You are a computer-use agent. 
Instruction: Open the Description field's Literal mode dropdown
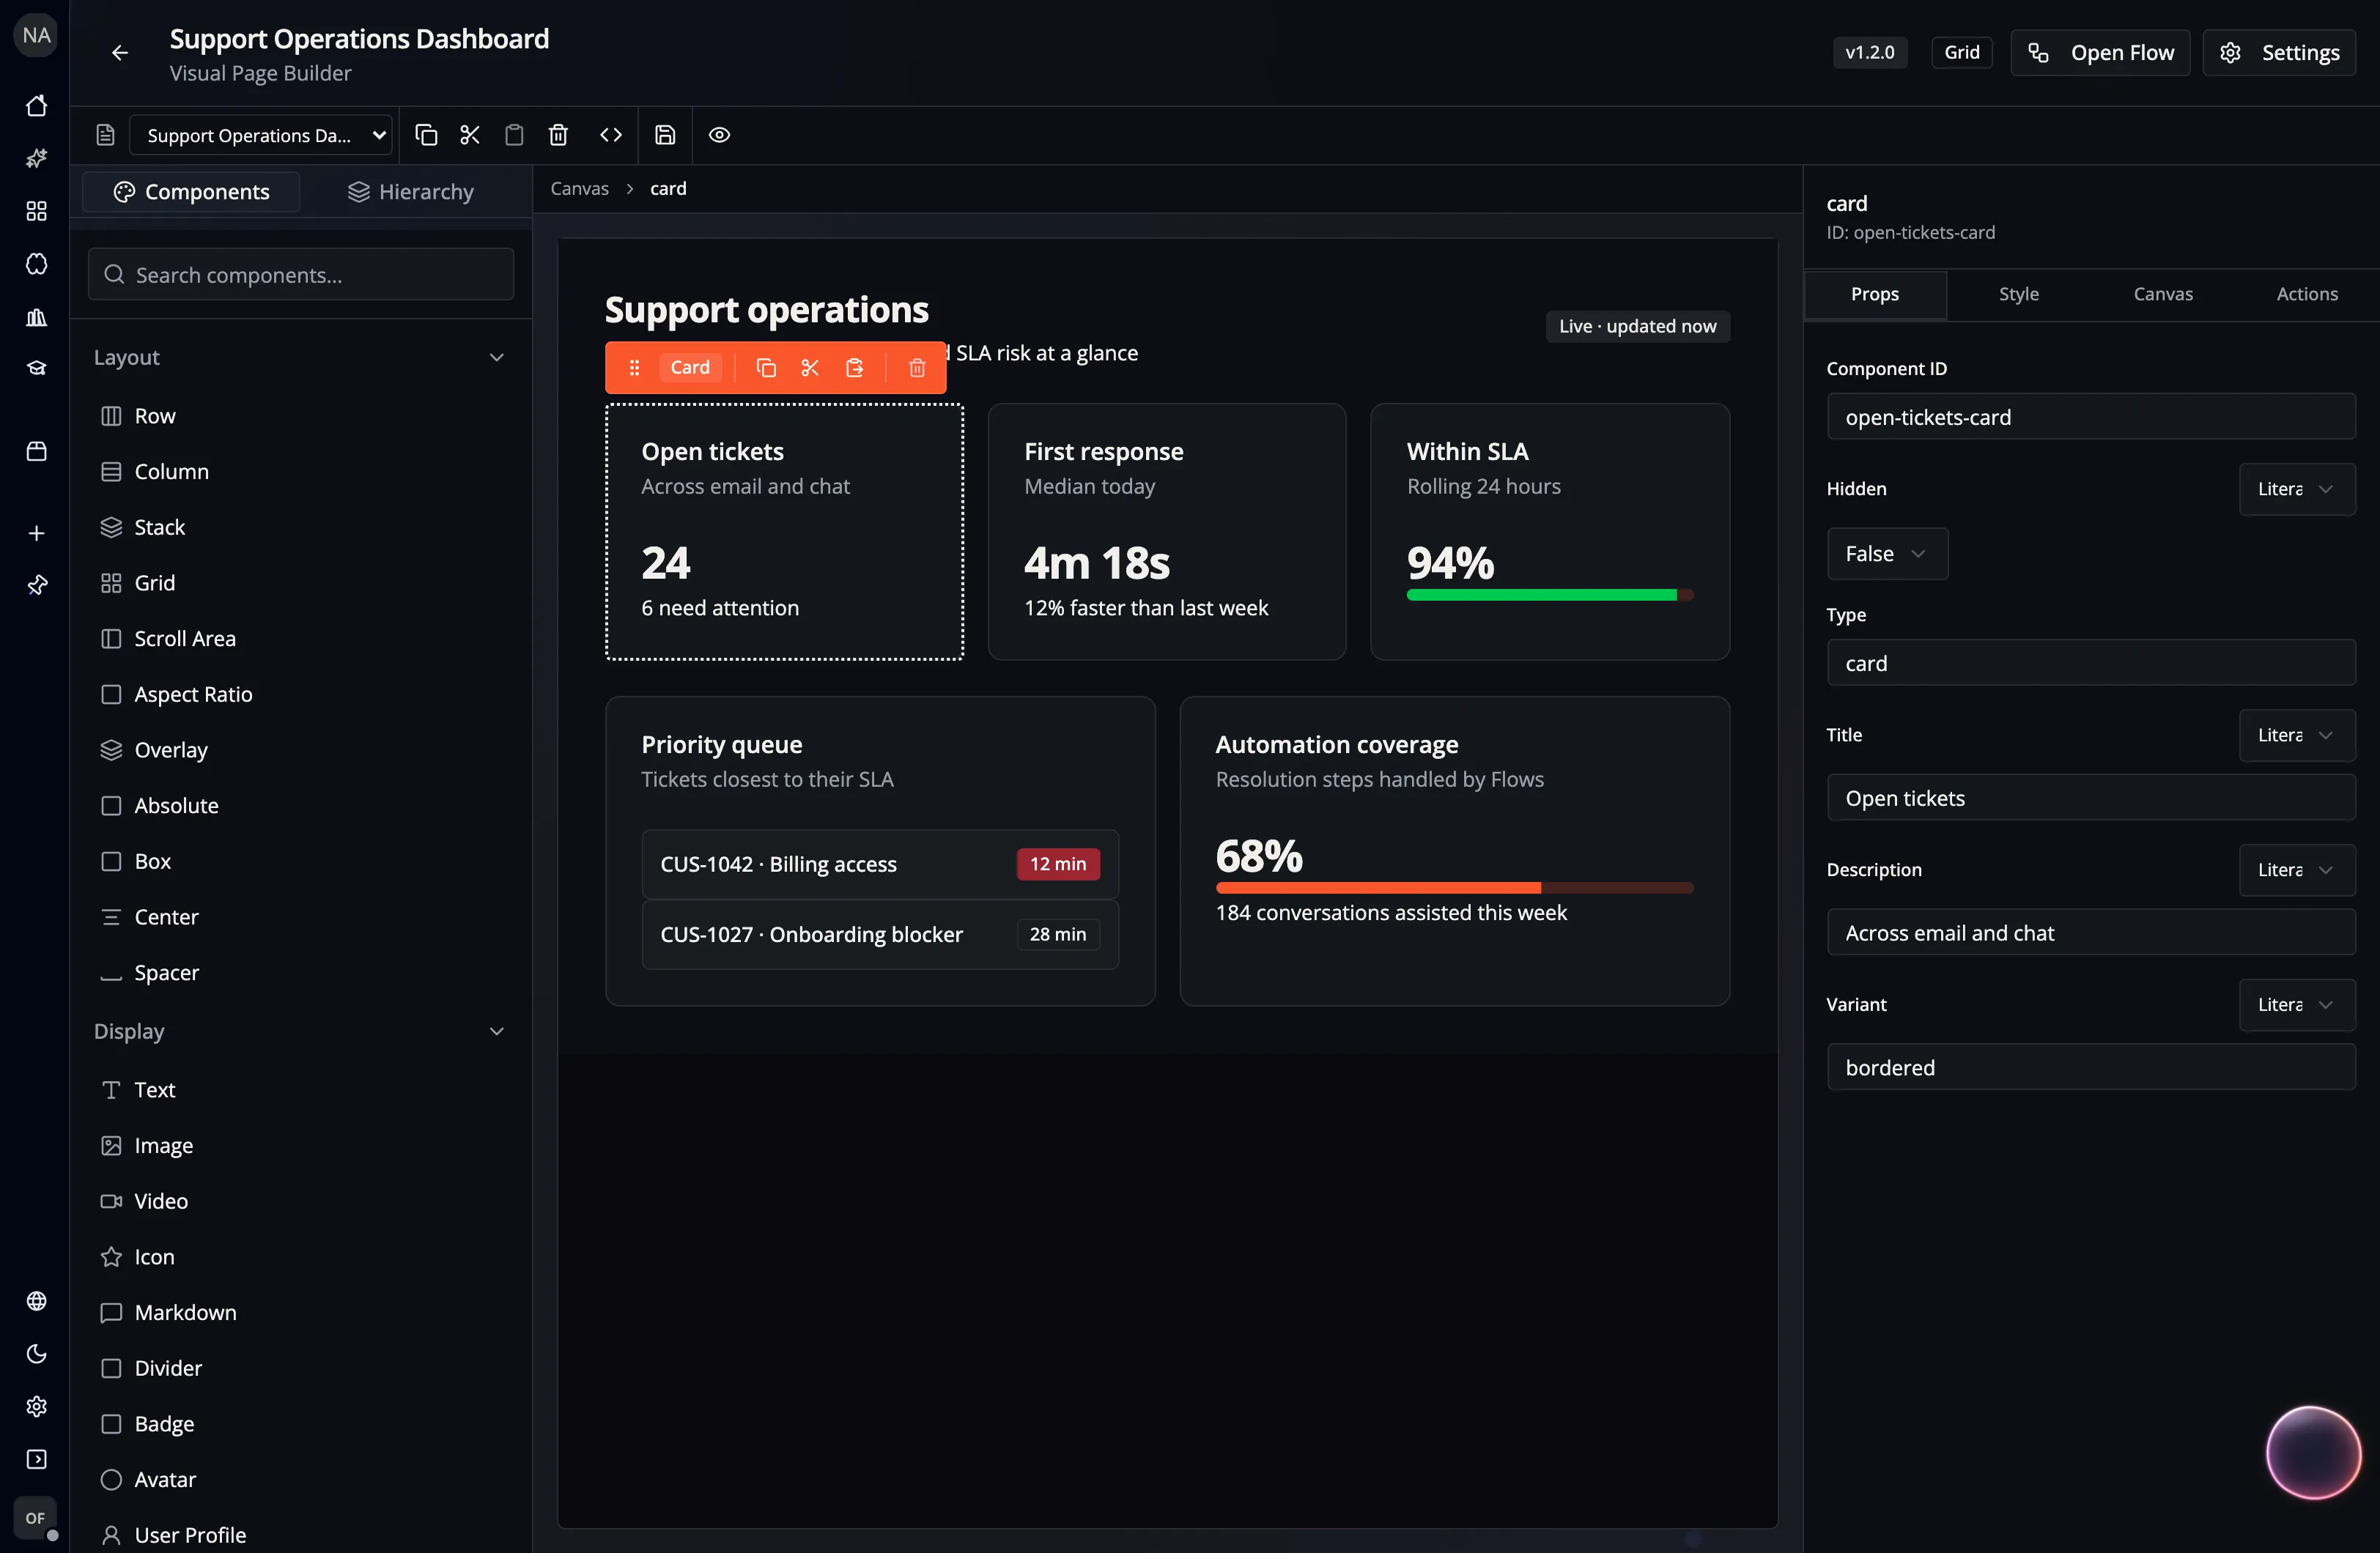(2297, 870)
